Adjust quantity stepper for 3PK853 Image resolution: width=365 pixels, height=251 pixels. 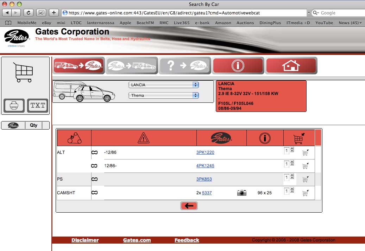tap(292, 176)
